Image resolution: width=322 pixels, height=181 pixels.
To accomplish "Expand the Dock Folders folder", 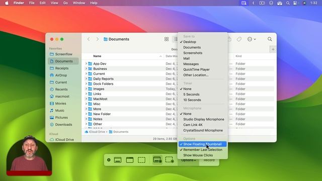I will (x=86, y=84).
